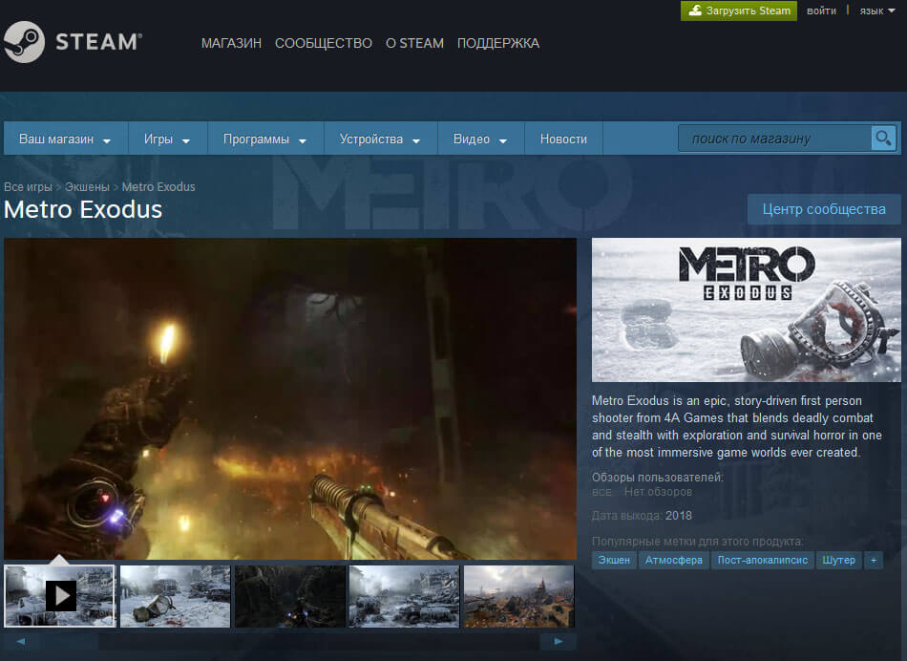
Task: Click the Дата выхода: 2018 text
Action: pos(642,516)
